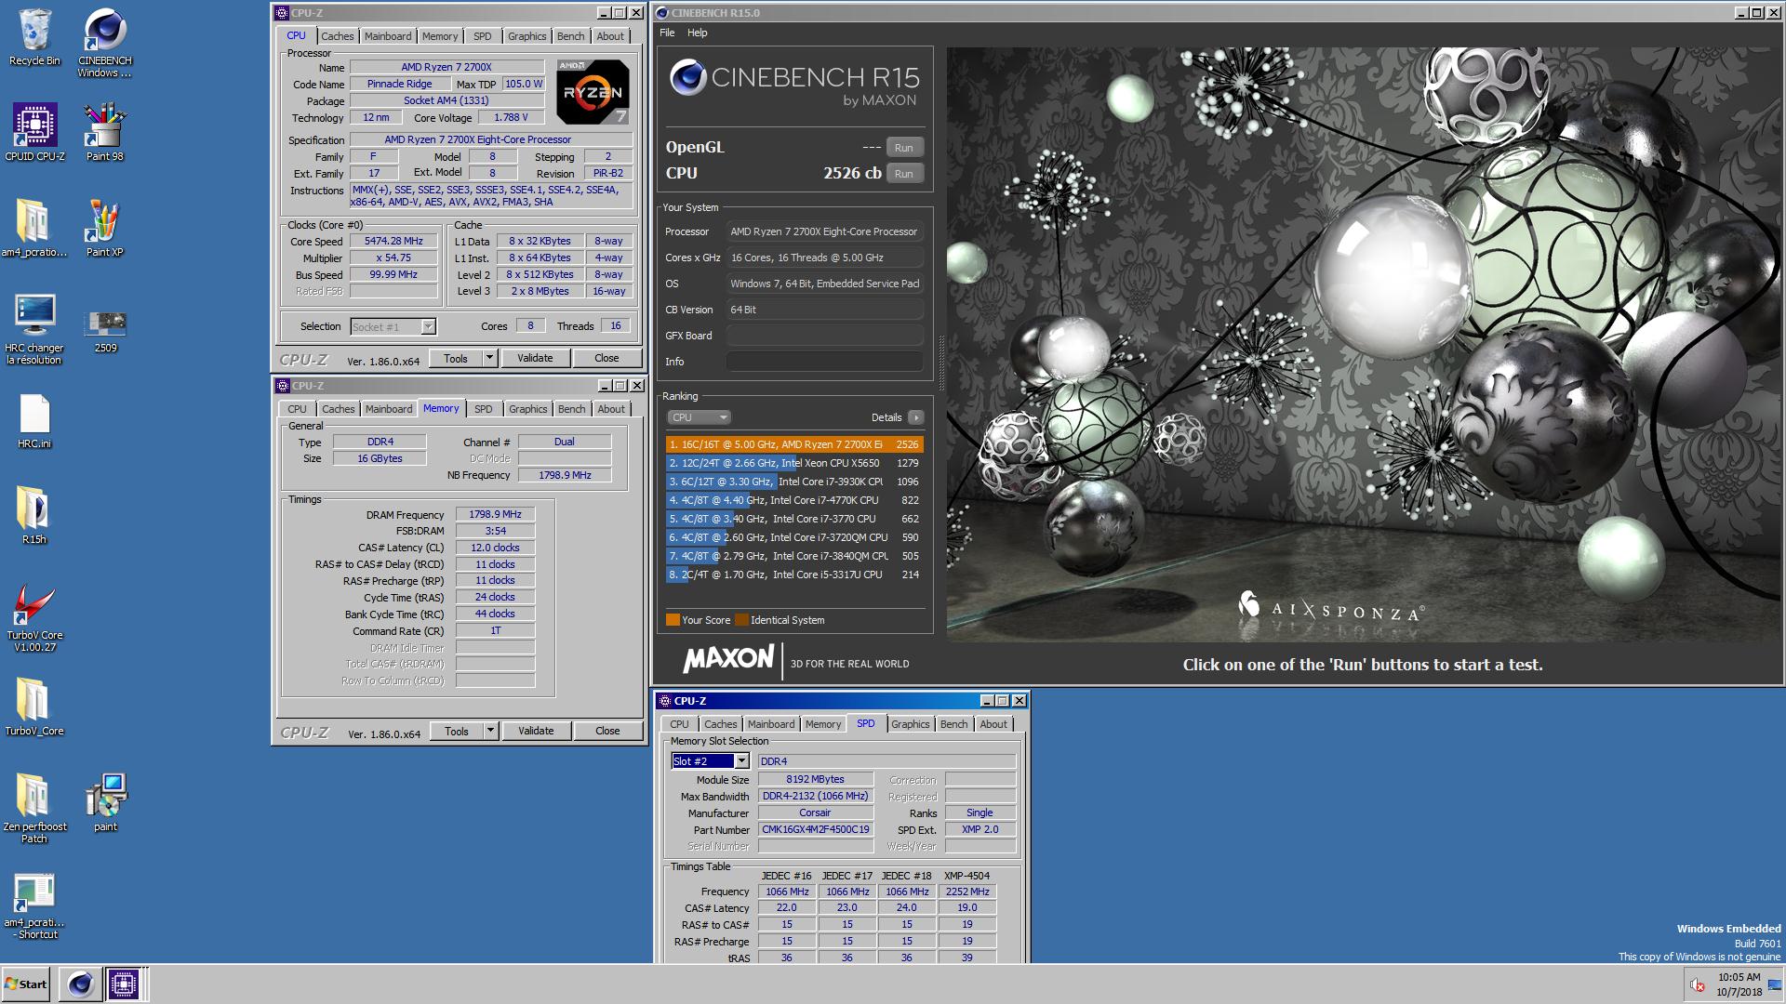Open Cinebench Help menu
This screenshot has width=1786, height=1004.
tap(697, 33)
